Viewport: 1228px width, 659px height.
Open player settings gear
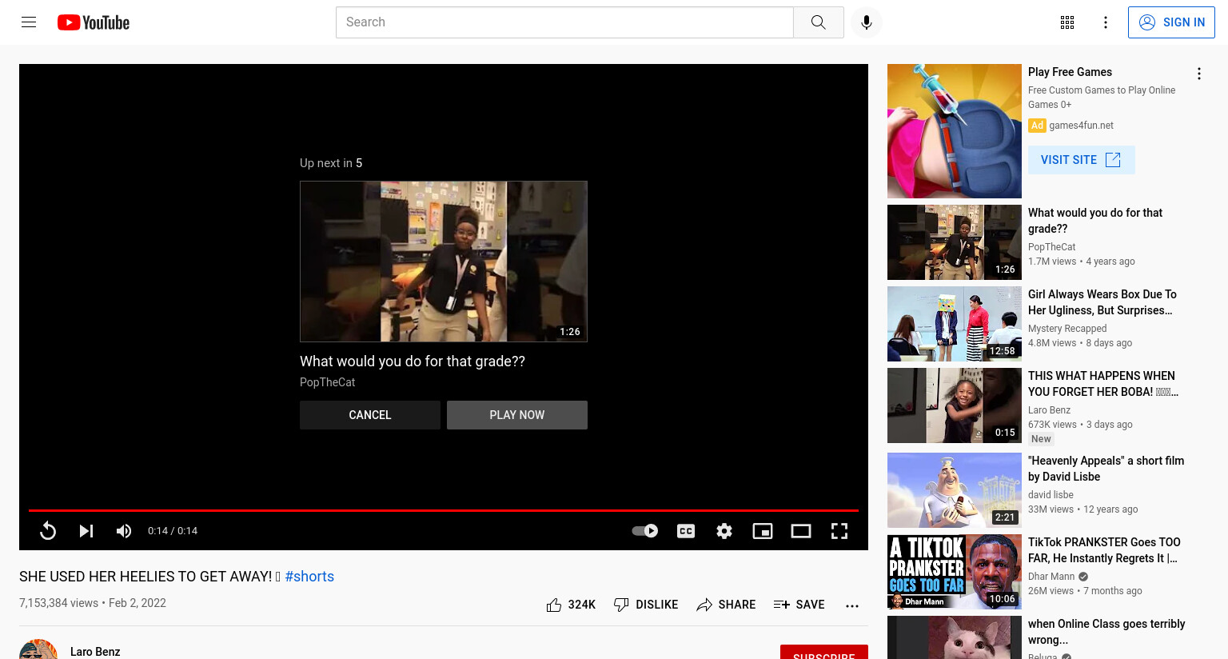point(724,531)
